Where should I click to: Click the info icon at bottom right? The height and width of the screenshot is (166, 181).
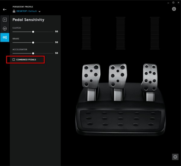point(175,157)
